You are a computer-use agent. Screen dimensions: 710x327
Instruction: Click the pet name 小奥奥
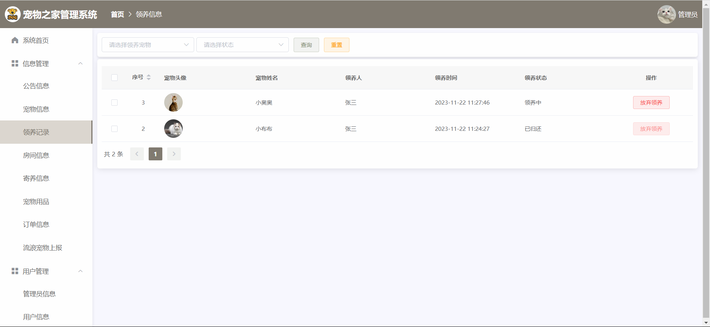coord(264,102)
